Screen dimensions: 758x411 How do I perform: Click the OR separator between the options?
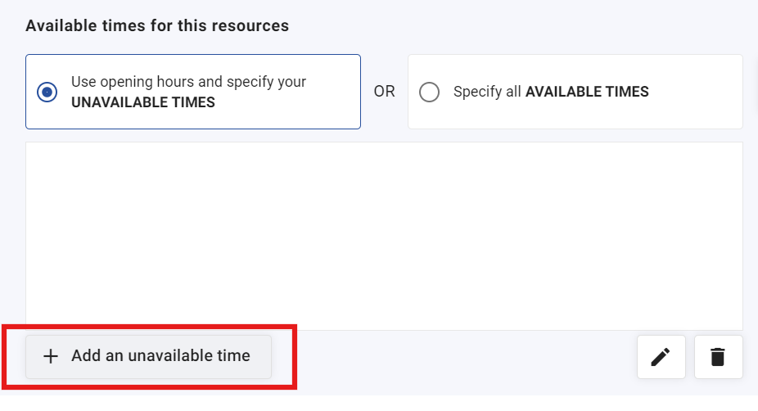click(x=384, y=92)
